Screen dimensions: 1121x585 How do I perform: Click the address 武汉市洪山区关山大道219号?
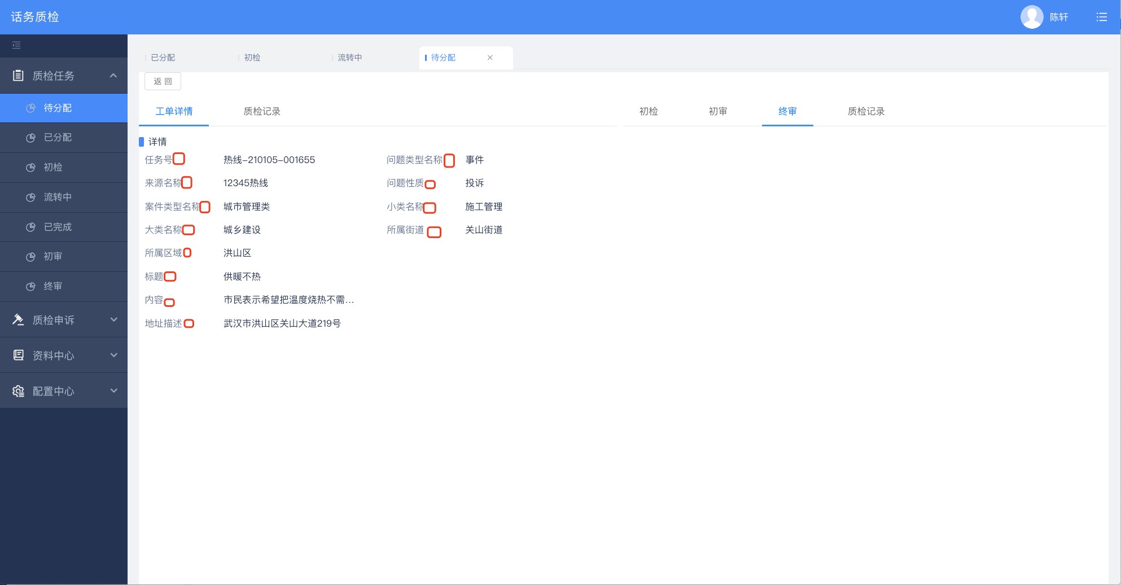[282, 323]
